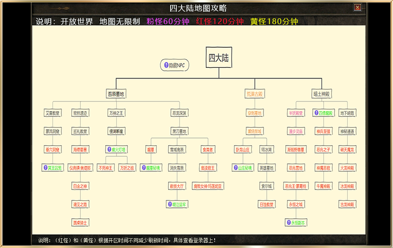The height and width of the screenshot is (248, 393).
Task: Select the 荒漠古殿 branch node
Action: [x=255, y=93]
